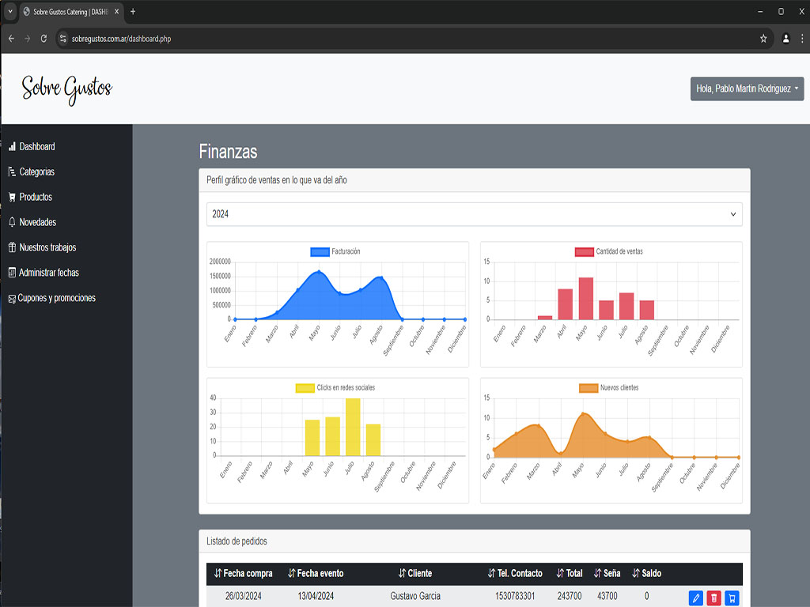
Task: Go to Categorias in the sidebar
Action: point(36,172)
